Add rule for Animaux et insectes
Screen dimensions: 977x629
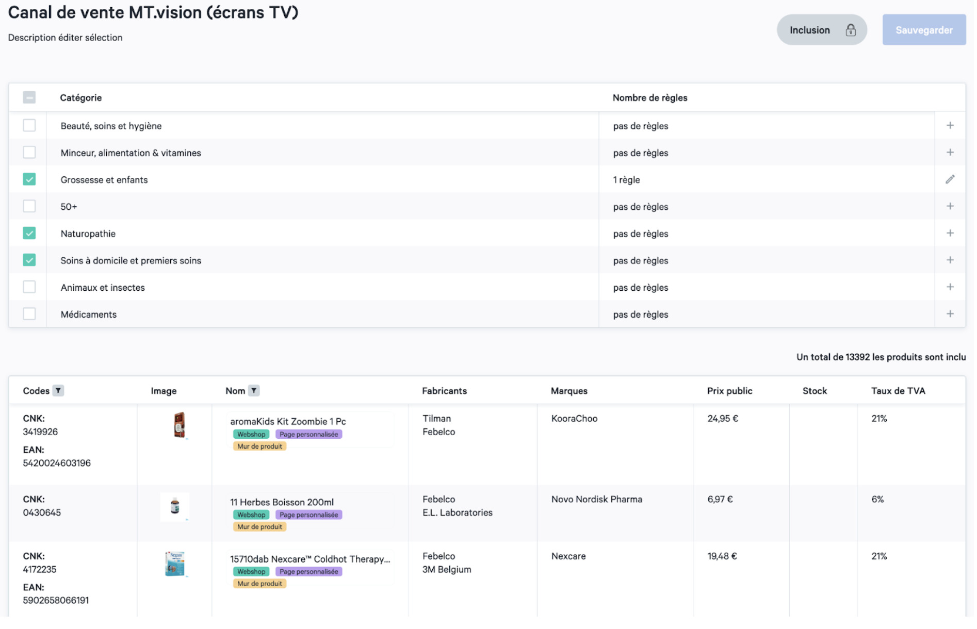click(x=950, y=287)
